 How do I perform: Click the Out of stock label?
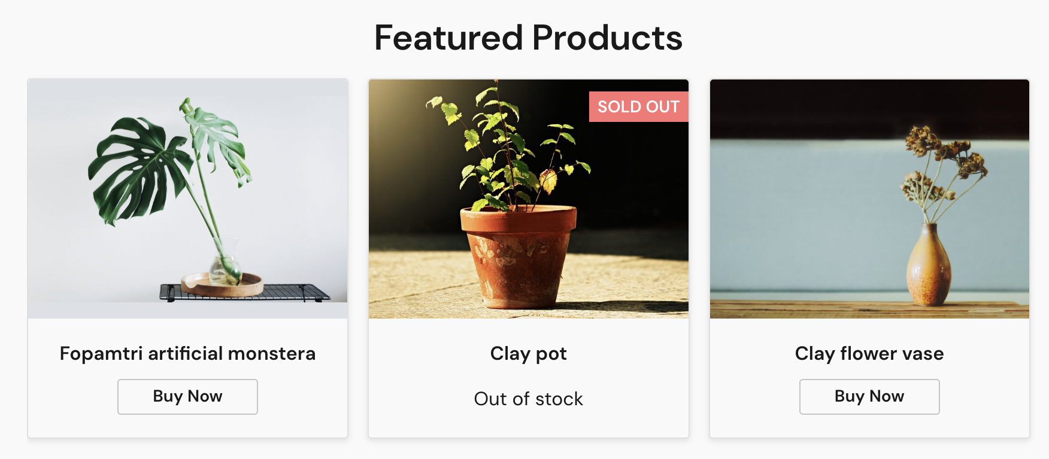(x=527, y=399)
